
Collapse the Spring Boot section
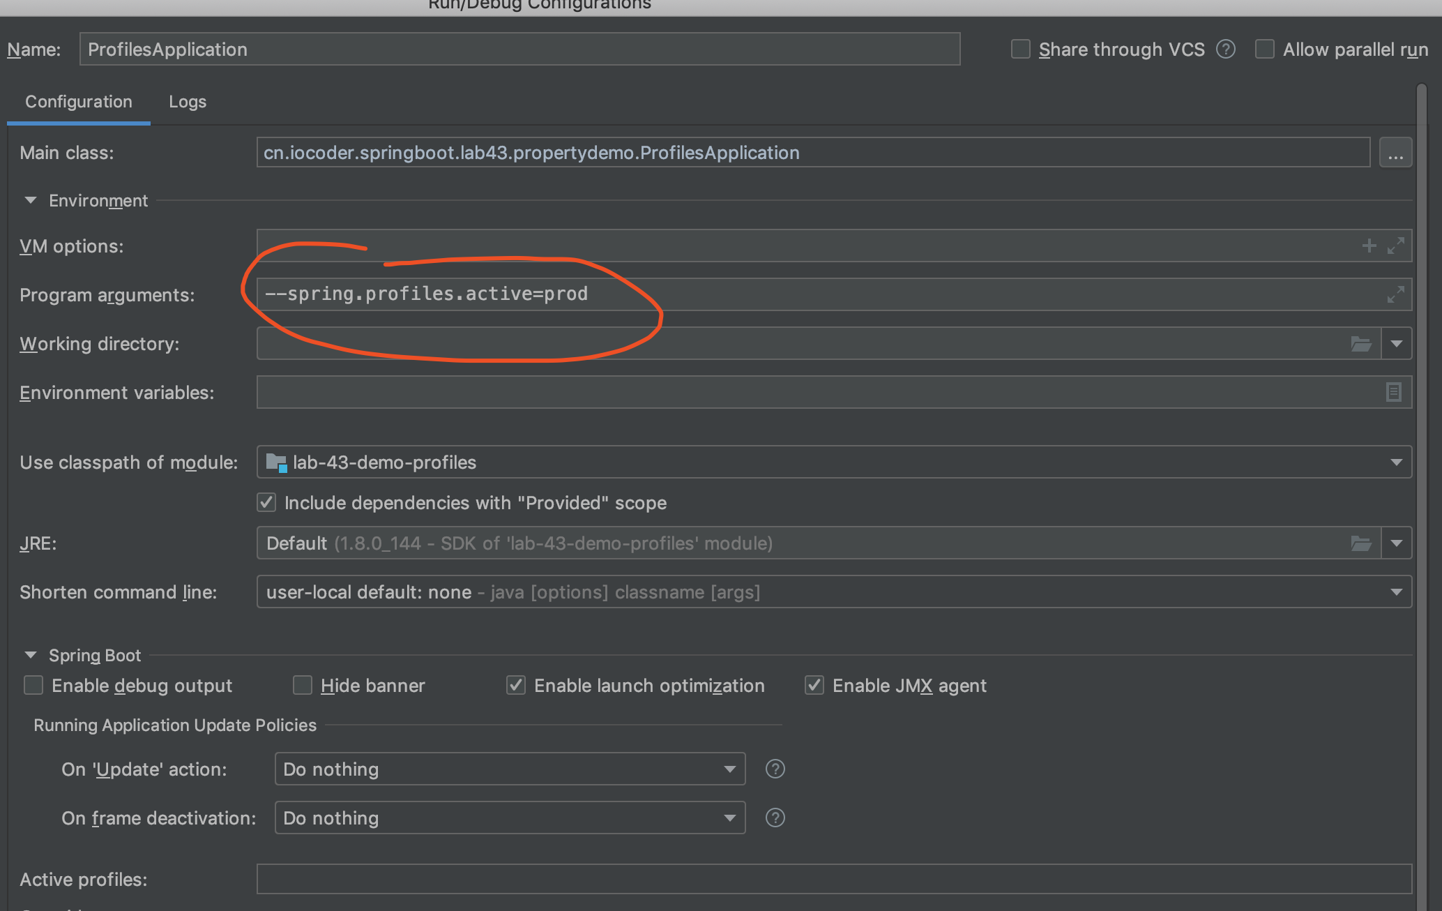click(31, 655)
